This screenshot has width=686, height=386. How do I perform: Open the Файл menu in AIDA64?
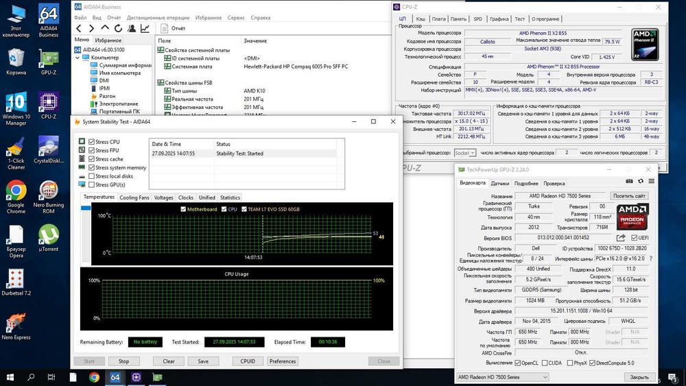80,18
